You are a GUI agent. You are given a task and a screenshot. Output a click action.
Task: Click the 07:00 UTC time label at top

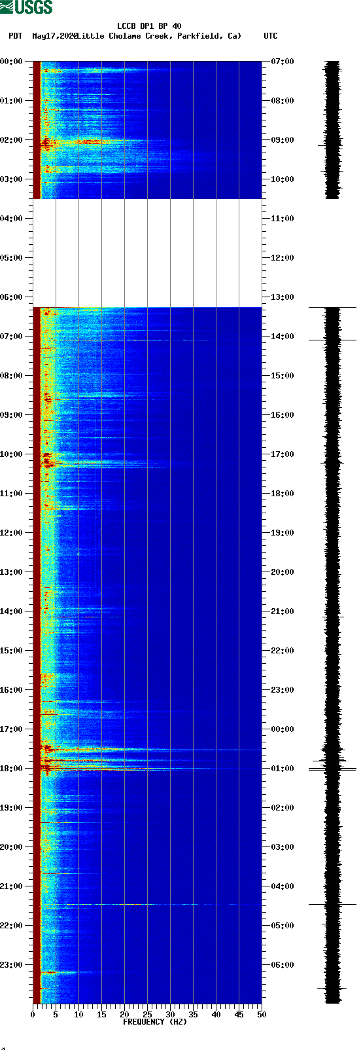tap(283, 62)
